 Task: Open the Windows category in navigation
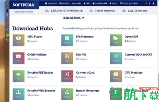click(x=51, y=4)
